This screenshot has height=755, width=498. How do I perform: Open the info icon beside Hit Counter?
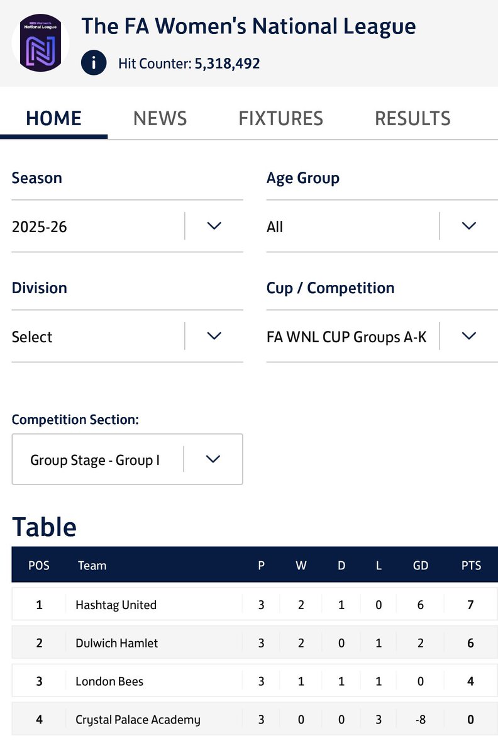pos(94,63)
